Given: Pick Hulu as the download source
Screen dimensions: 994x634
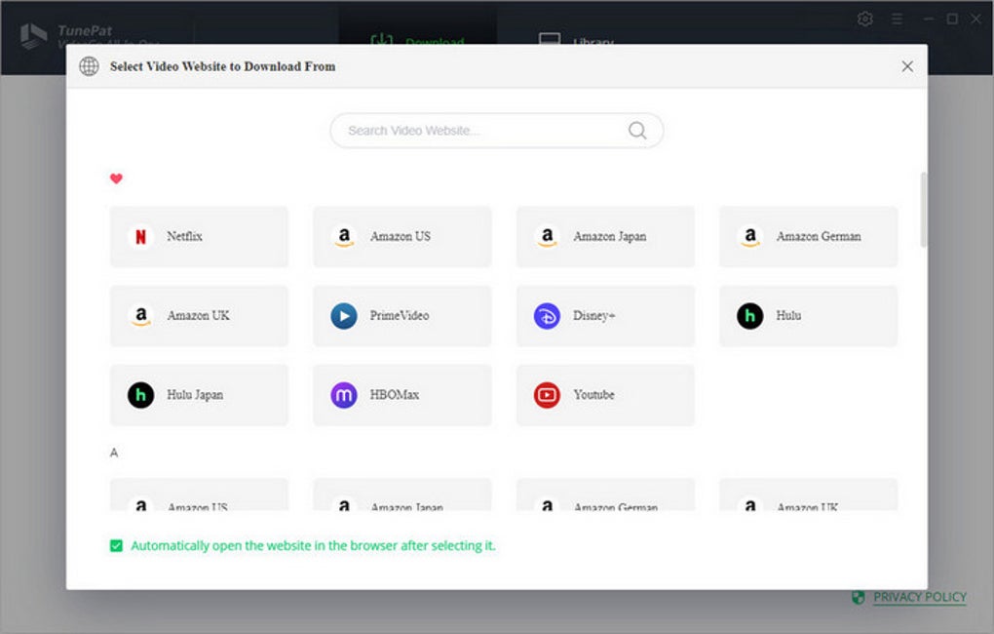Looking at the screenshot, I should pyautogui.click(x=807, y=315).
